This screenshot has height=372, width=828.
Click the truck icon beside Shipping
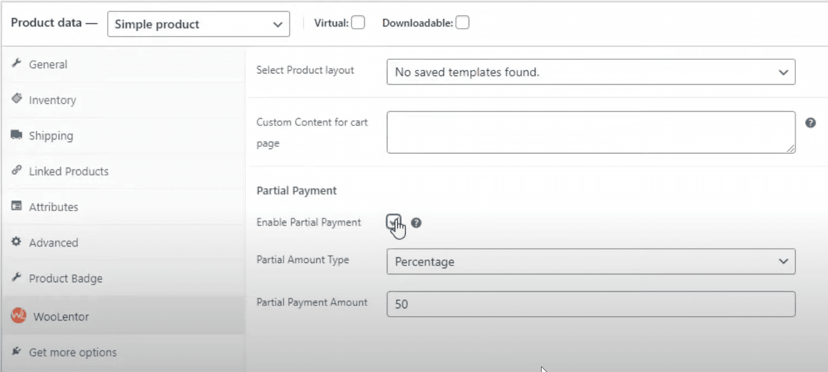[18, 135]
